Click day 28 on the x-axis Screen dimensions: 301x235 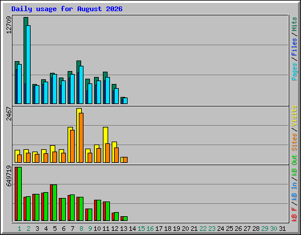click(256, 229)
